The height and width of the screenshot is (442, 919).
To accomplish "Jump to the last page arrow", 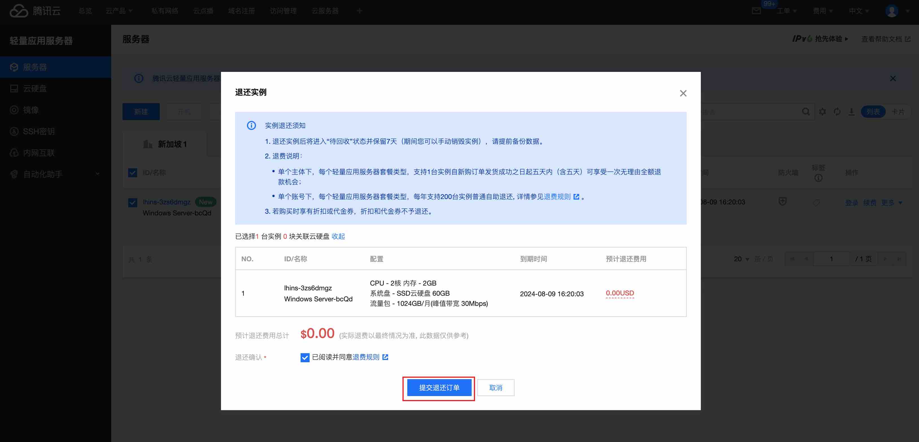I will tap(899, 259).
